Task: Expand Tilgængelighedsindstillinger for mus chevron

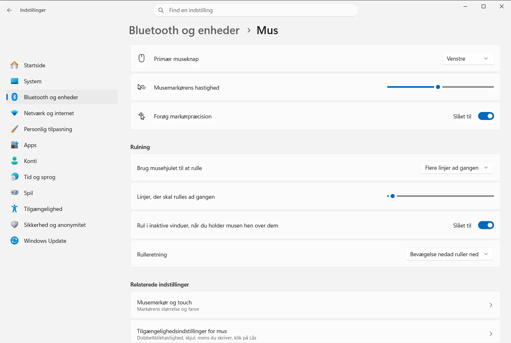Action: [491, 334]
